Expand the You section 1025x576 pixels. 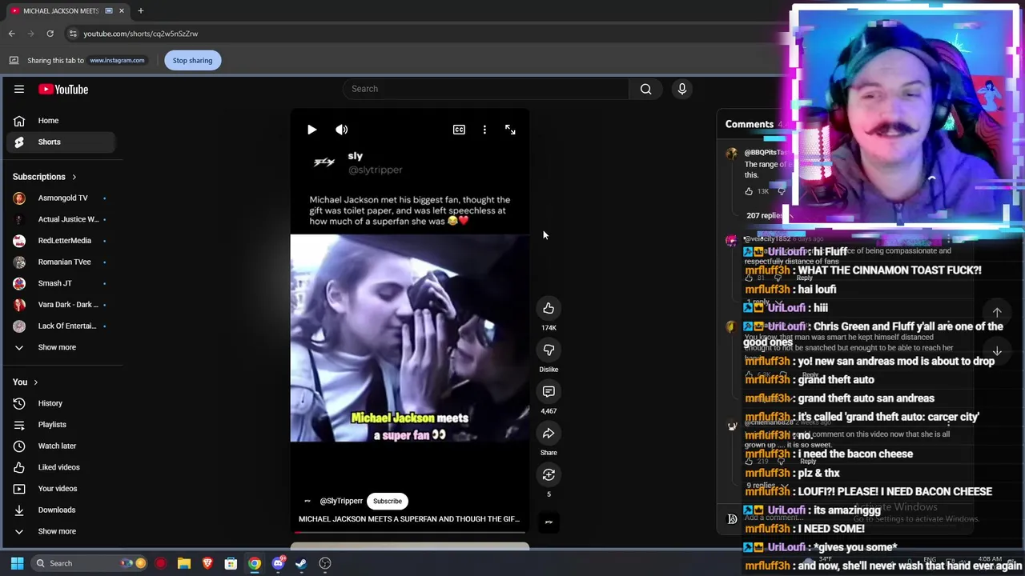click(26, 382)
